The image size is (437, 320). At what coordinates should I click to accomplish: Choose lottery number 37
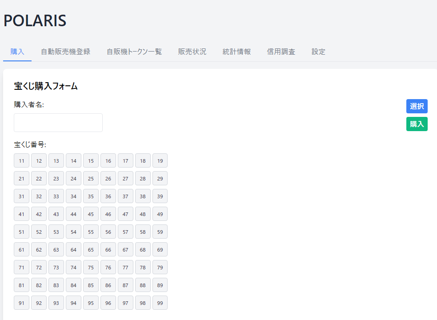(125, 196)
